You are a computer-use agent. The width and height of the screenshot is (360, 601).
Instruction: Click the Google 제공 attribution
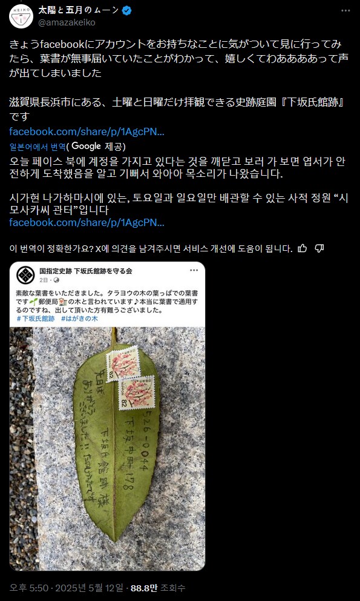(x=96, y=147)
